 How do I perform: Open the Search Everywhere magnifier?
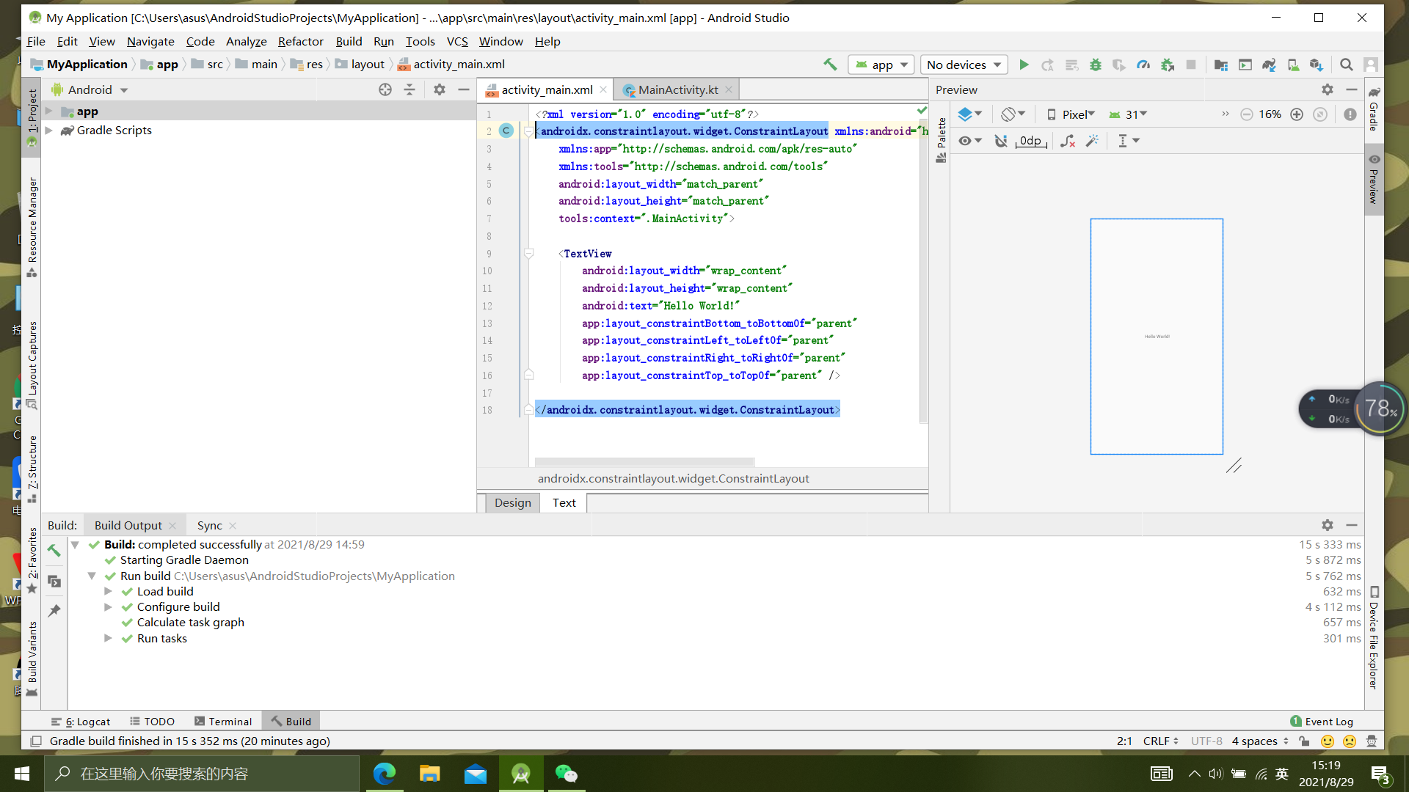coord(1346,65)
